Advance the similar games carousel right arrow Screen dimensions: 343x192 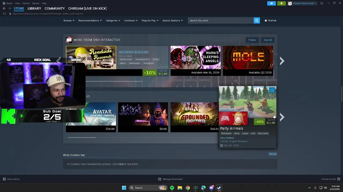282,117
